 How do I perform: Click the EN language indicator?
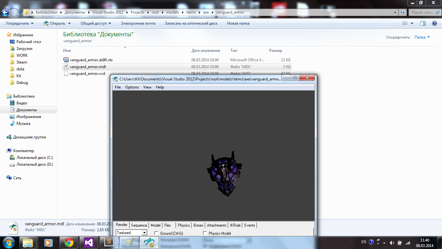pyautogui.click(x=364, y=242)
